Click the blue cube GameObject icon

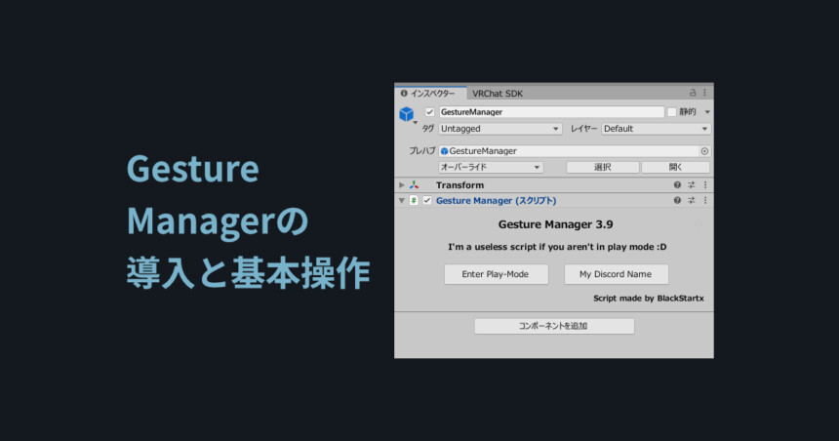(x=407, y=114)
